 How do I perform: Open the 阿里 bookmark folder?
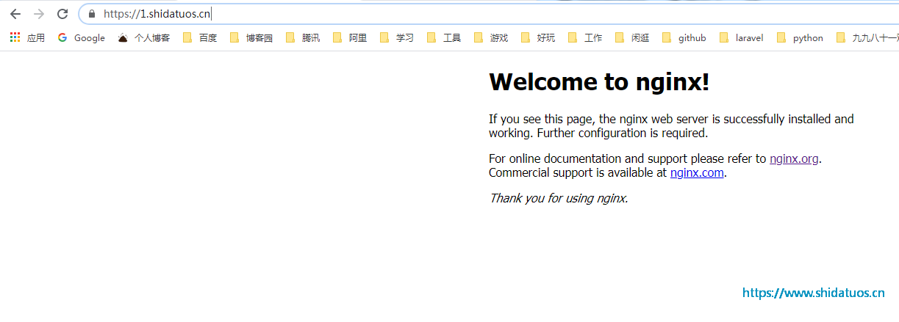pyautogui.click(x=350, y=38)
